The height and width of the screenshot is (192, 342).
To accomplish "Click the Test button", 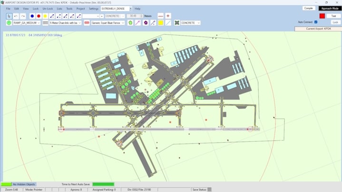I will [x=333, y=16].
